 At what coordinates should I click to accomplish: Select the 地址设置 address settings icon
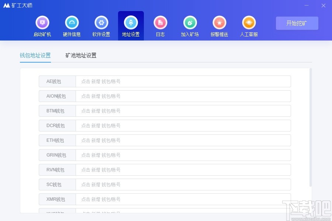pos(131,26)
